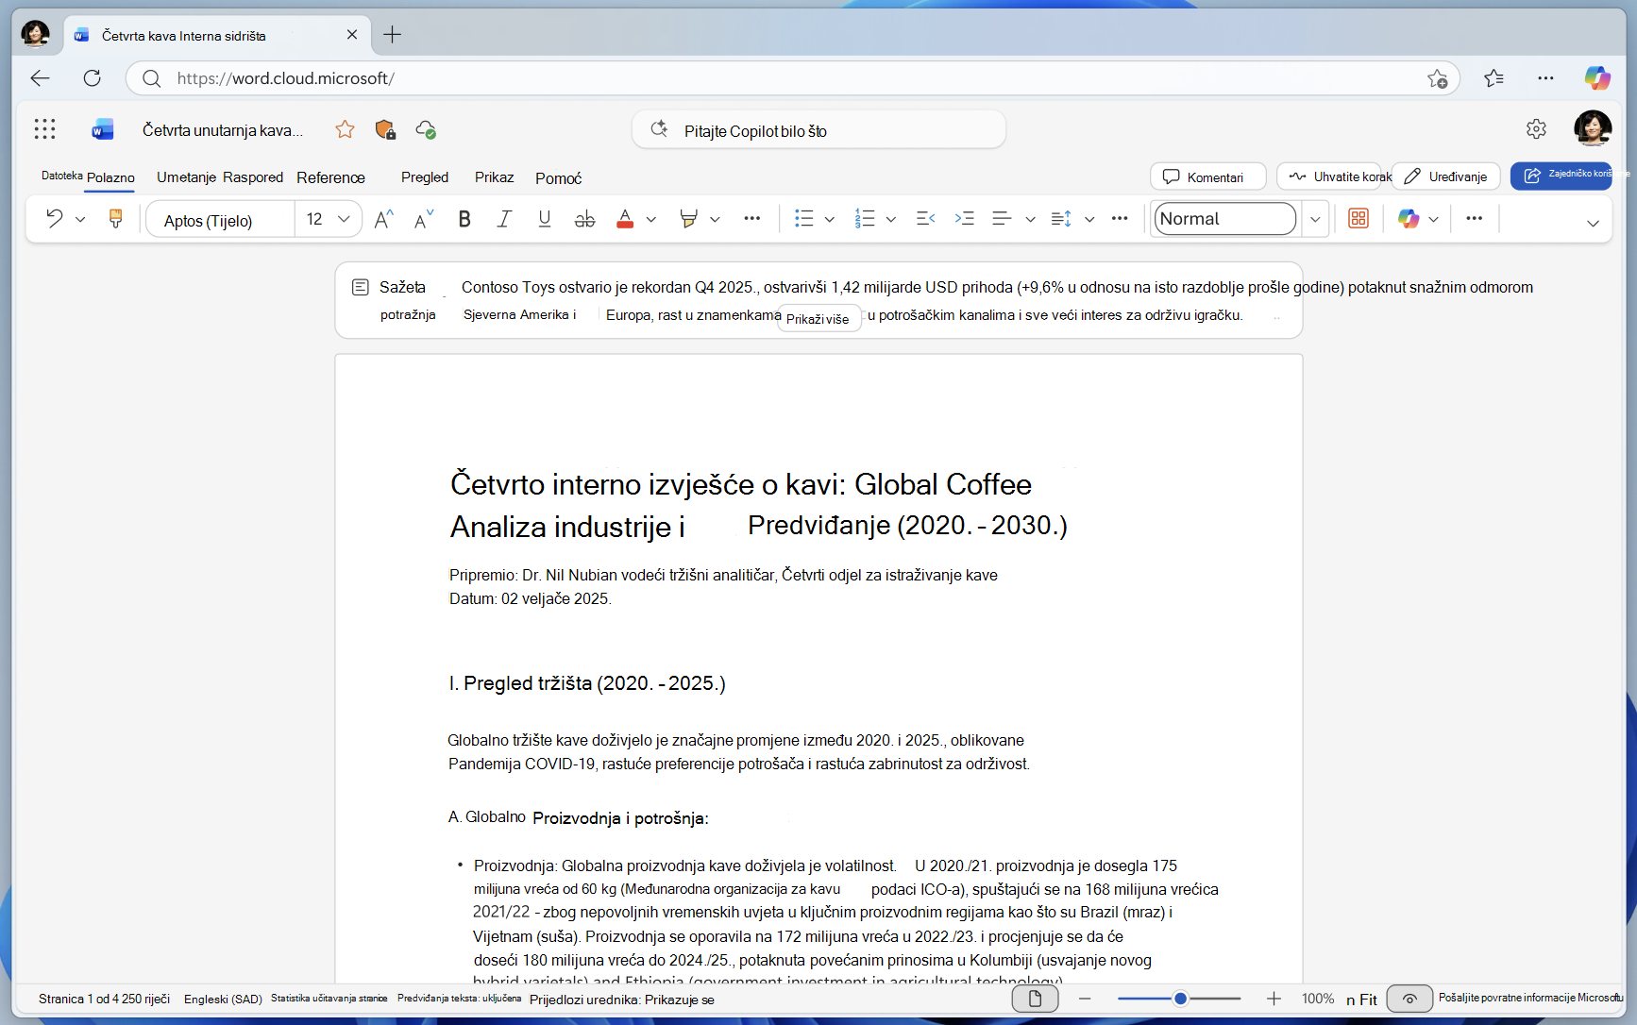The image size is (1637, 1025).
Task: Click the Word app icon in the header
Action: click(x=102, y=130)
